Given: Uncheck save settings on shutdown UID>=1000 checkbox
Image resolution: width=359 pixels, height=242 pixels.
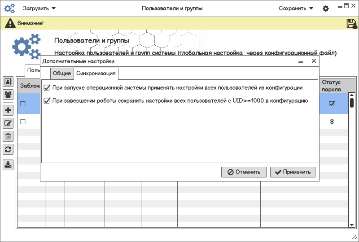Looking at the screenshot, I should pos(47,101).
